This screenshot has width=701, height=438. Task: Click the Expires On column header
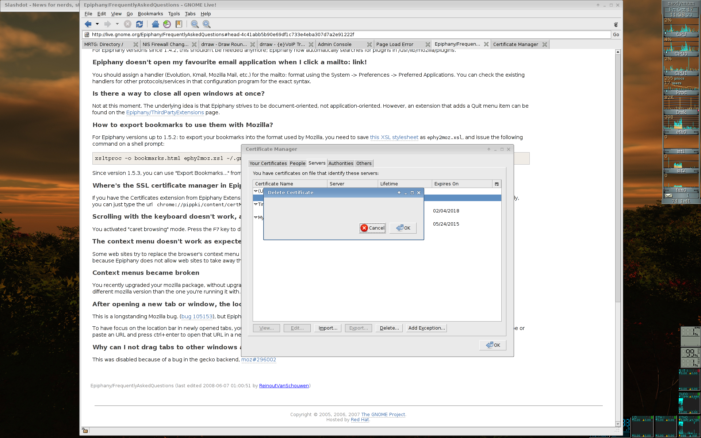click(x=462, y=184)
